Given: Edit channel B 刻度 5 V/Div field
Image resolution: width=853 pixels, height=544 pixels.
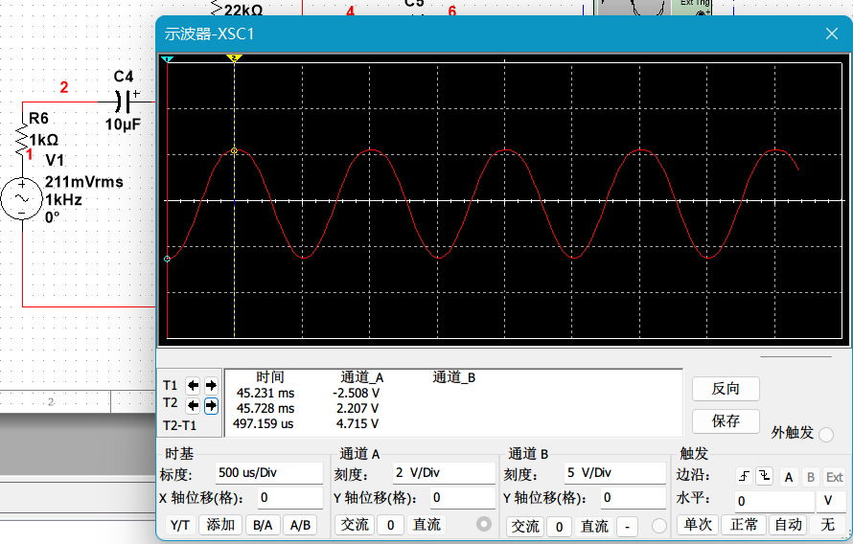Looking at the screenshot, I should (614, 473).
